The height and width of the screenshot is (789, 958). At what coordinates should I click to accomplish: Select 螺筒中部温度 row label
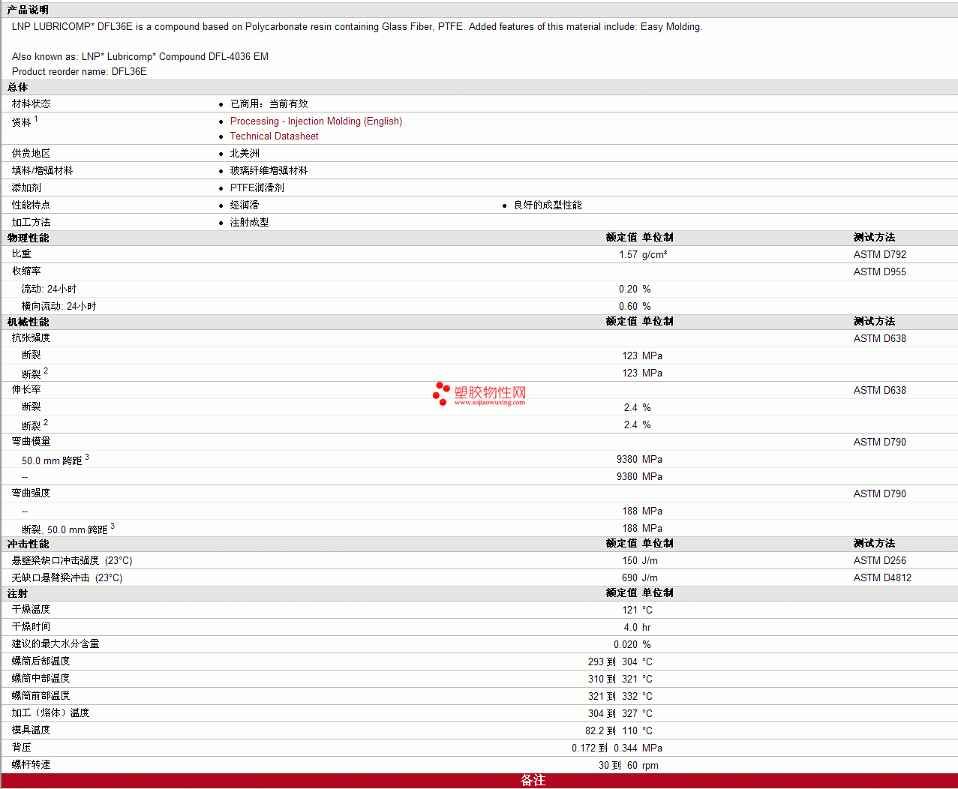tap(41, 679)
